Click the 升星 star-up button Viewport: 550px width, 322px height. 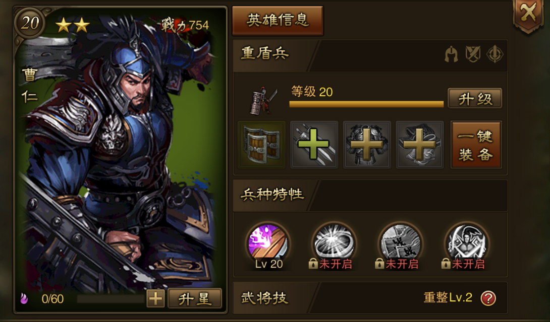[x=195, y=298]
